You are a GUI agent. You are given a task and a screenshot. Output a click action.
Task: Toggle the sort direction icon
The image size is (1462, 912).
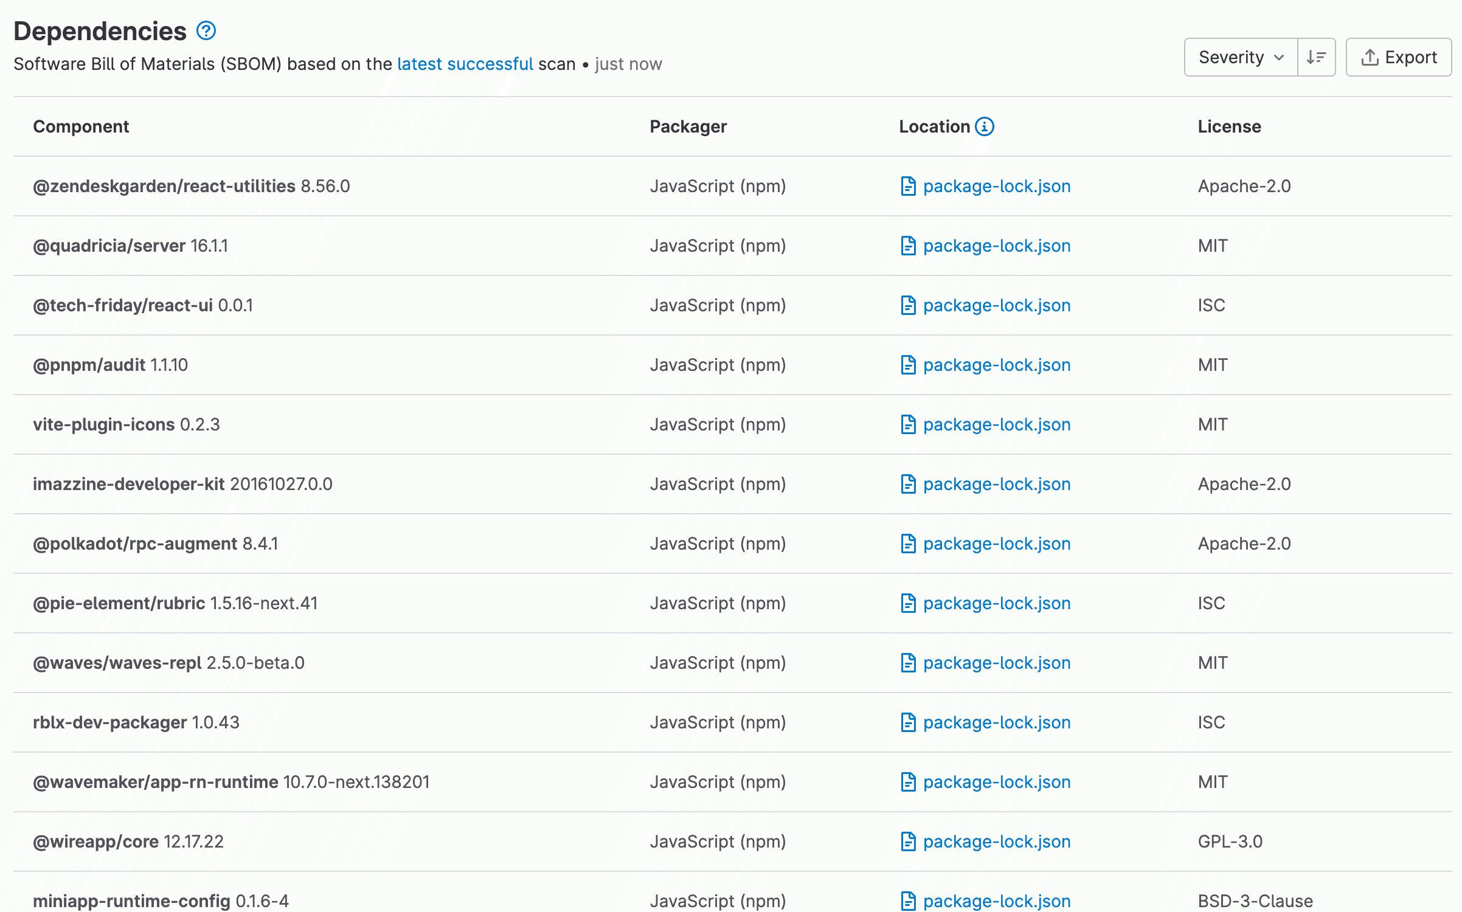1316,57
